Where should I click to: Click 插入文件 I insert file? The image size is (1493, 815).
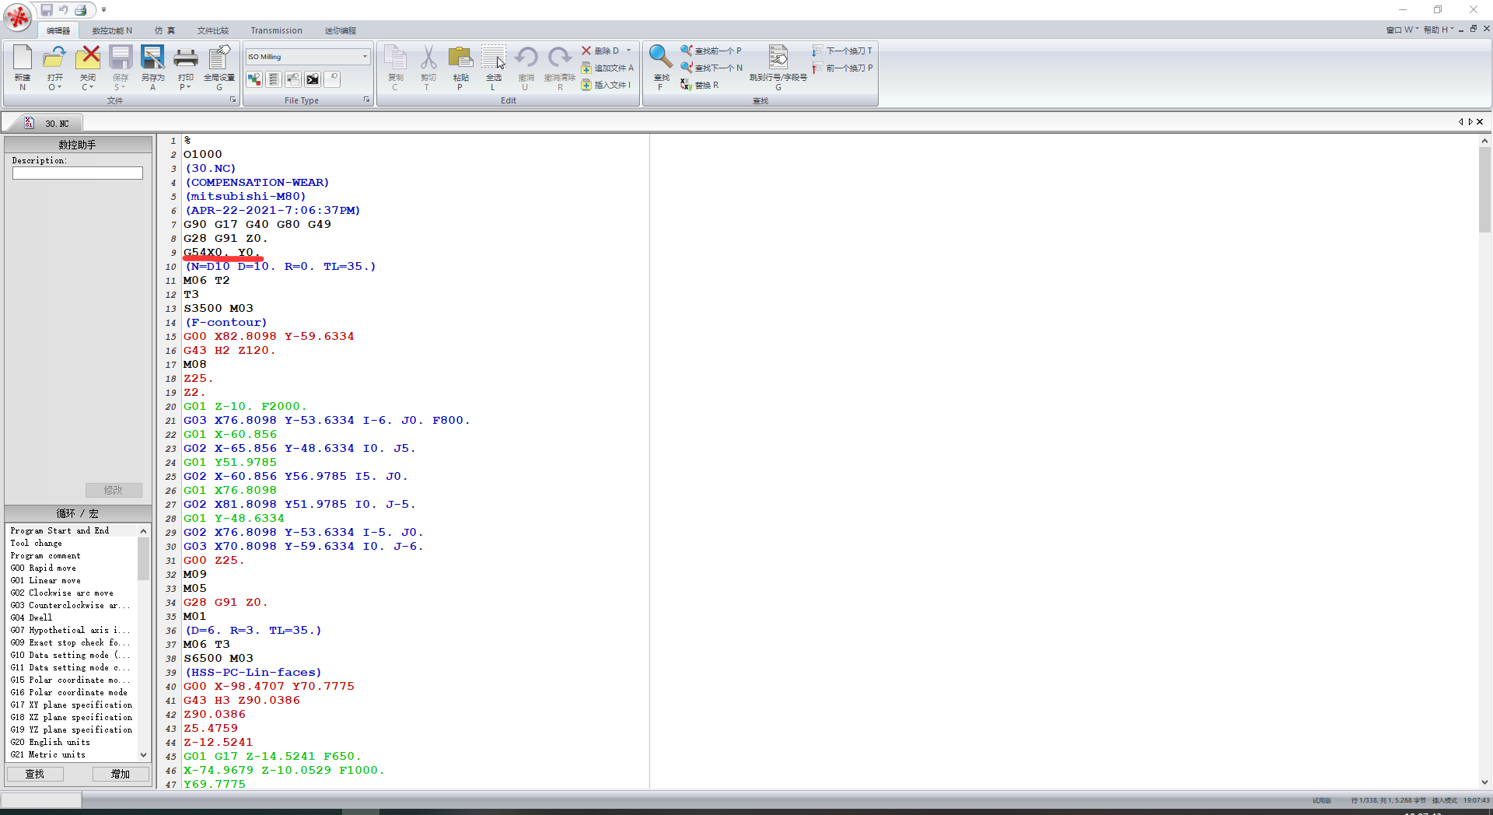[606, 85]
